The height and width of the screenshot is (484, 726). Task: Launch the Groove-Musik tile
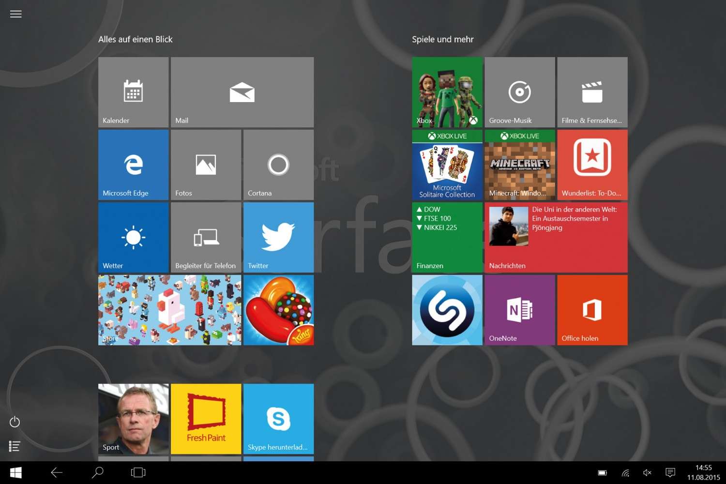point(520,92)
